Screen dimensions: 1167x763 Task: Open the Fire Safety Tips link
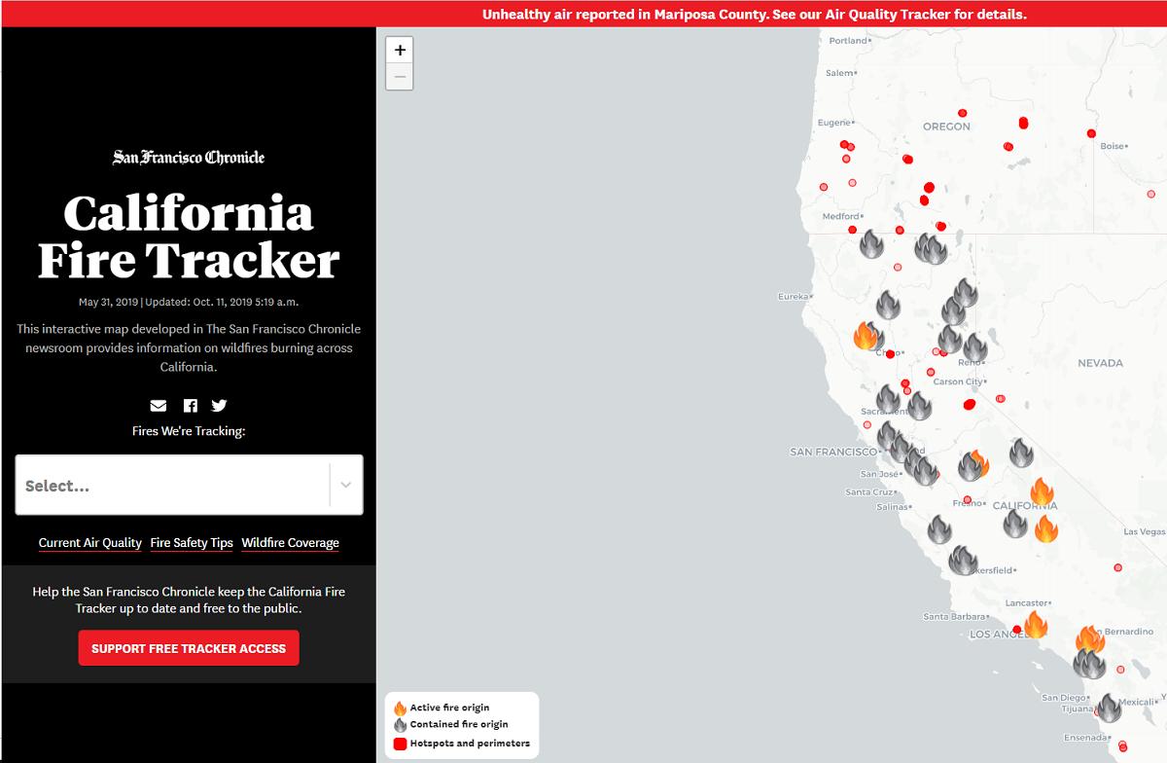pos(192,543)
